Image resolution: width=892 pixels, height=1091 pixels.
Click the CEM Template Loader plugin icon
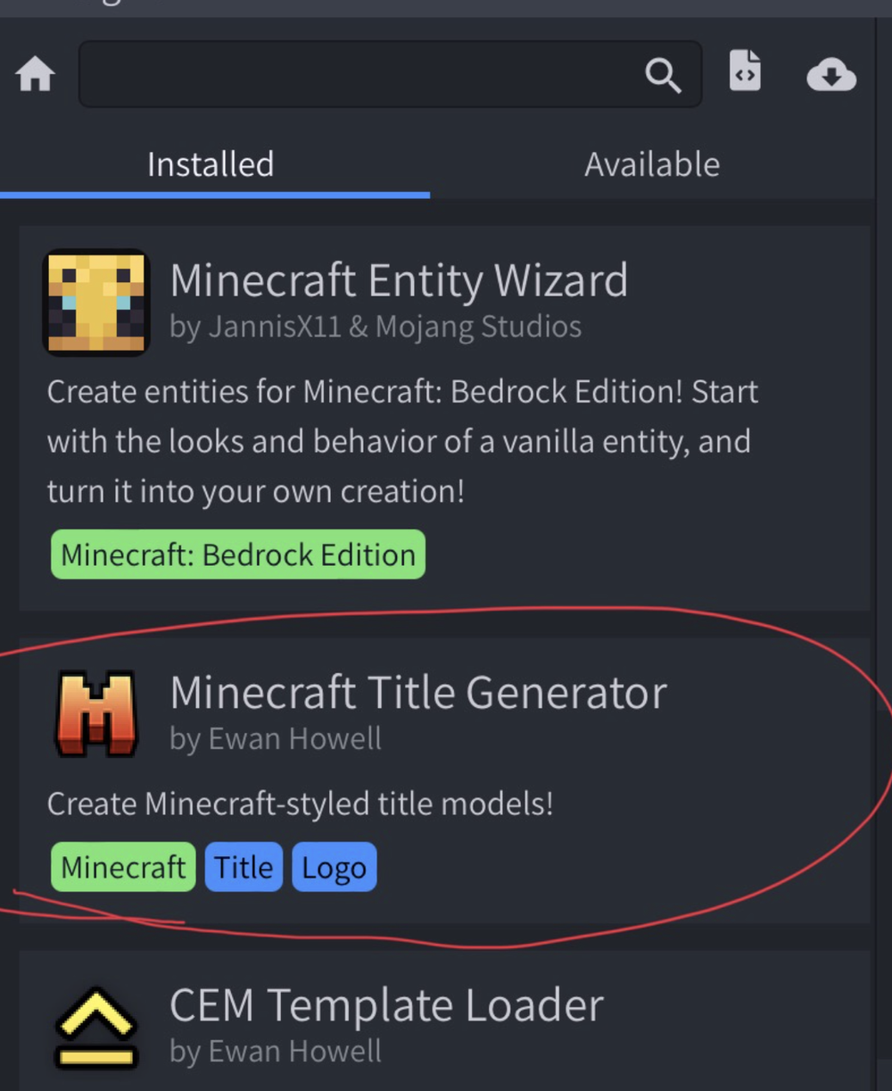coord(96,1028)
